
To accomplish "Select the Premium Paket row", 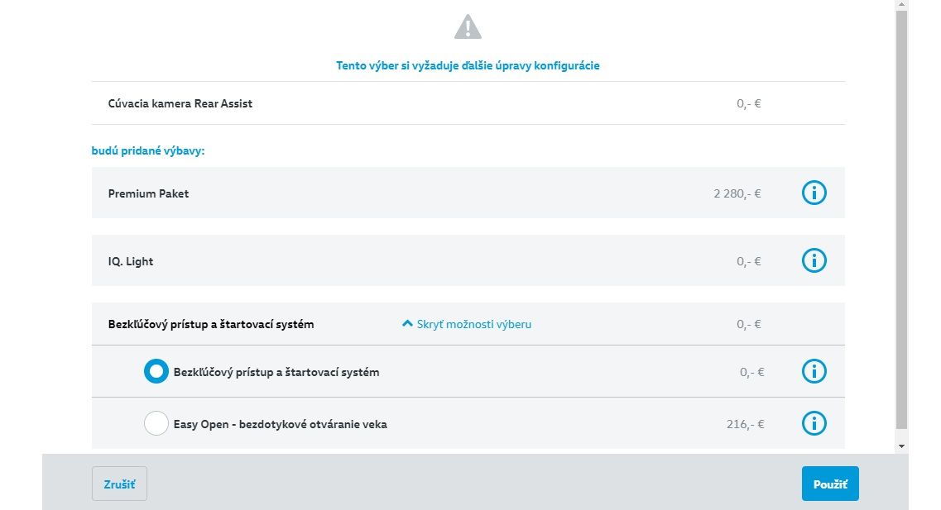I will tap(468, 193).
